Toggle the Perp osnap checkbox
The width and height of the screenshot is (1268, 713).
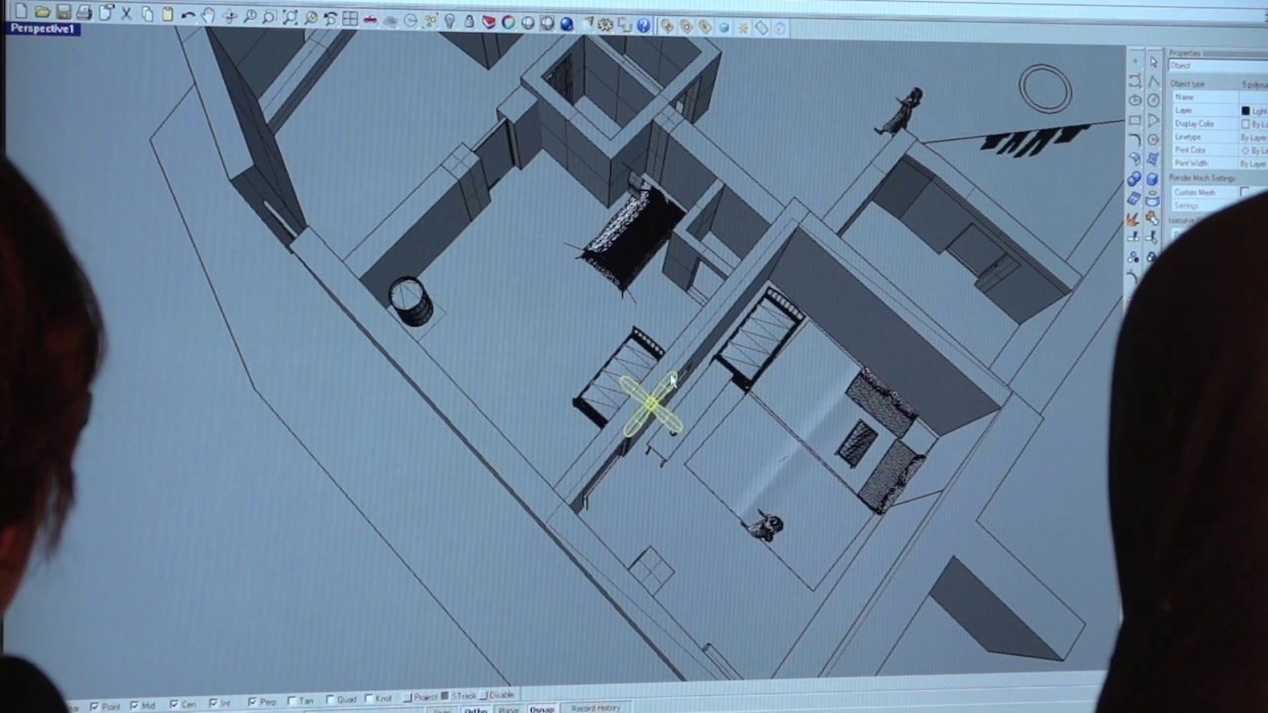pyautogui.click(x=252, y=702)
